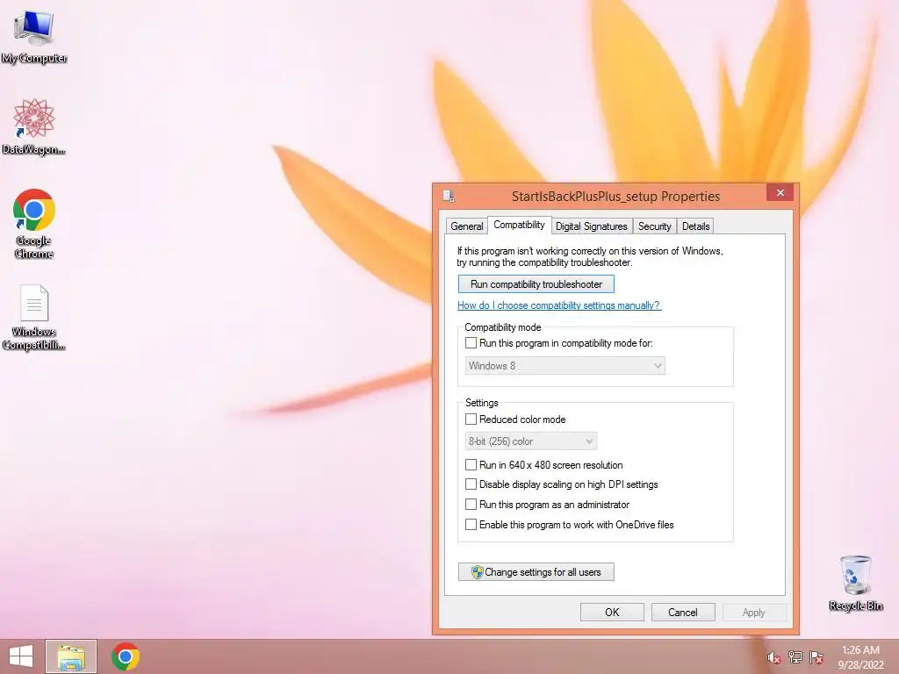Viewport: 899px width, 674px height.
Task: Check Enable this program to work with OneDrive
Action: 471,525
